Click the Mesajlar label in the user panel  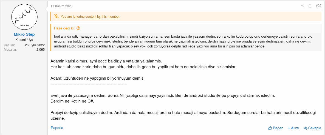pos(11,50)
